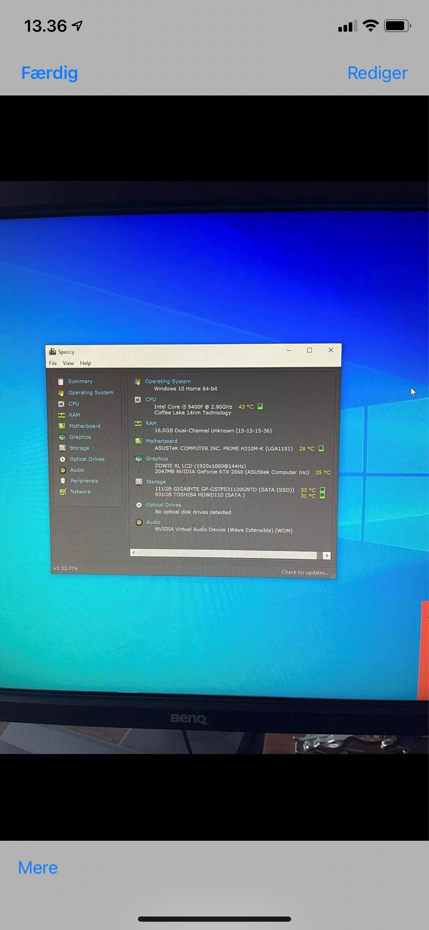Viewport: 429px width, 930px height.
Task: Open the Motherboard heading link in summary
Action: (x=162, y=441)
